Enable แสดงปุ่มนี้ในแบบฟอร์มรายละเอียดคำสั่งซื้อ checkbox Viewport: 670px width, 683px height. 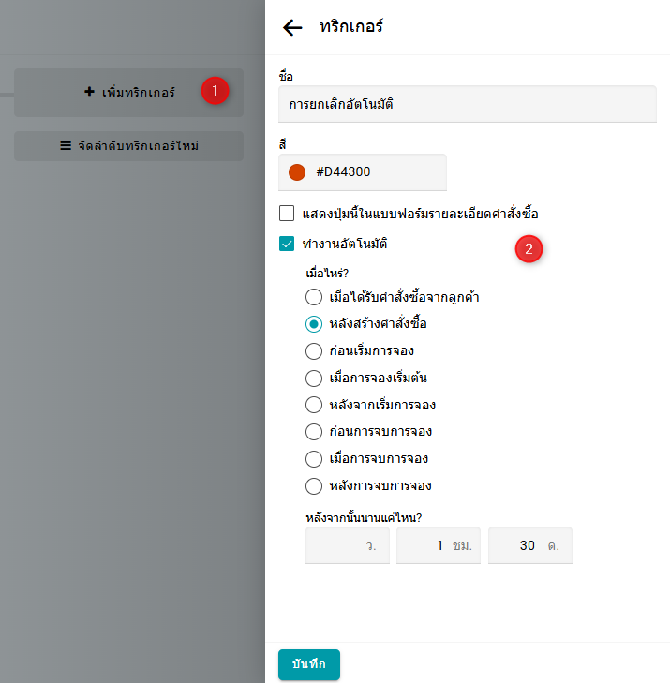287,213
